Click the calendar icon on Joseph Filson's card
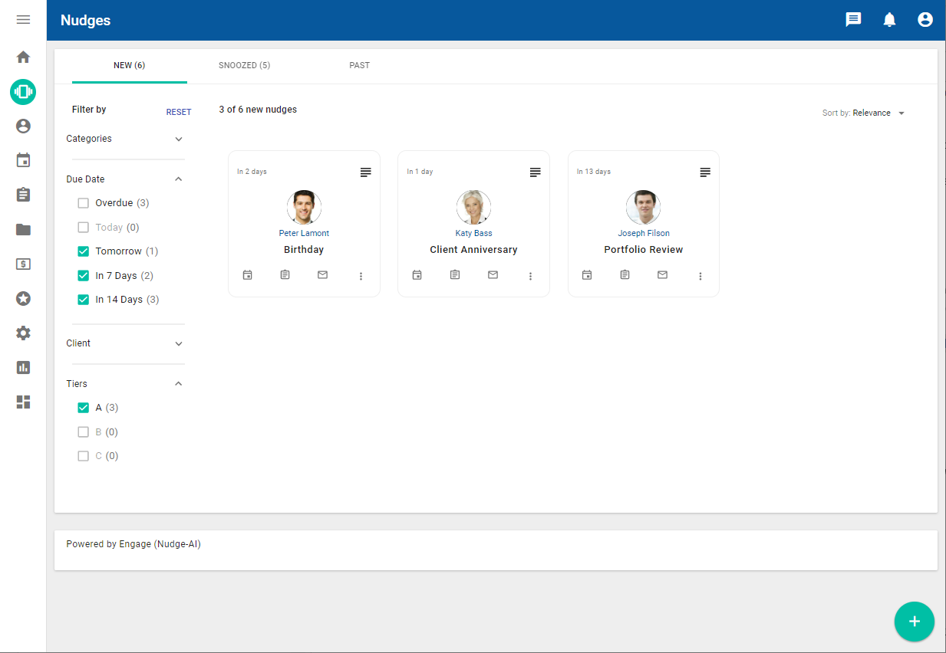This screenshot has height=653, width=946. pyautogui.click(x=587, y=275)
